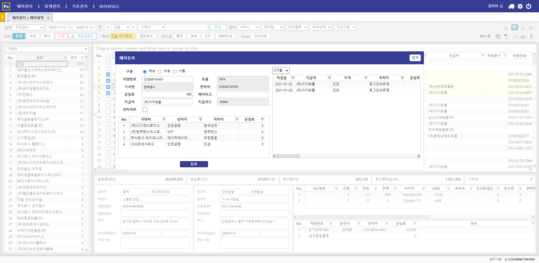Send list by email envelope icon
Screen dimensions: 539x263
tap(515, 36)
